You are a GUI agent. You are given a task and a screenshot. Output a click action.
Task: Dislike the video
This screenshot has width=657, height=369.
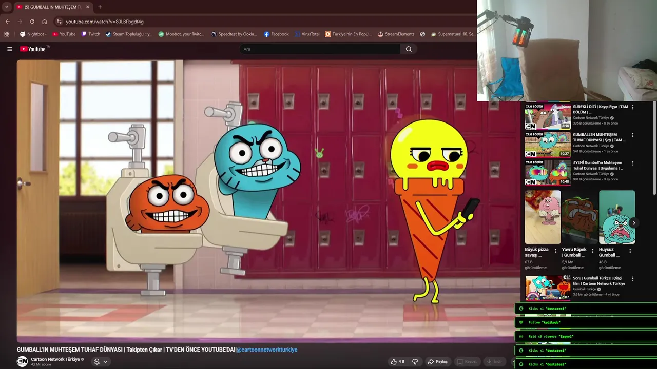point(415,361)
